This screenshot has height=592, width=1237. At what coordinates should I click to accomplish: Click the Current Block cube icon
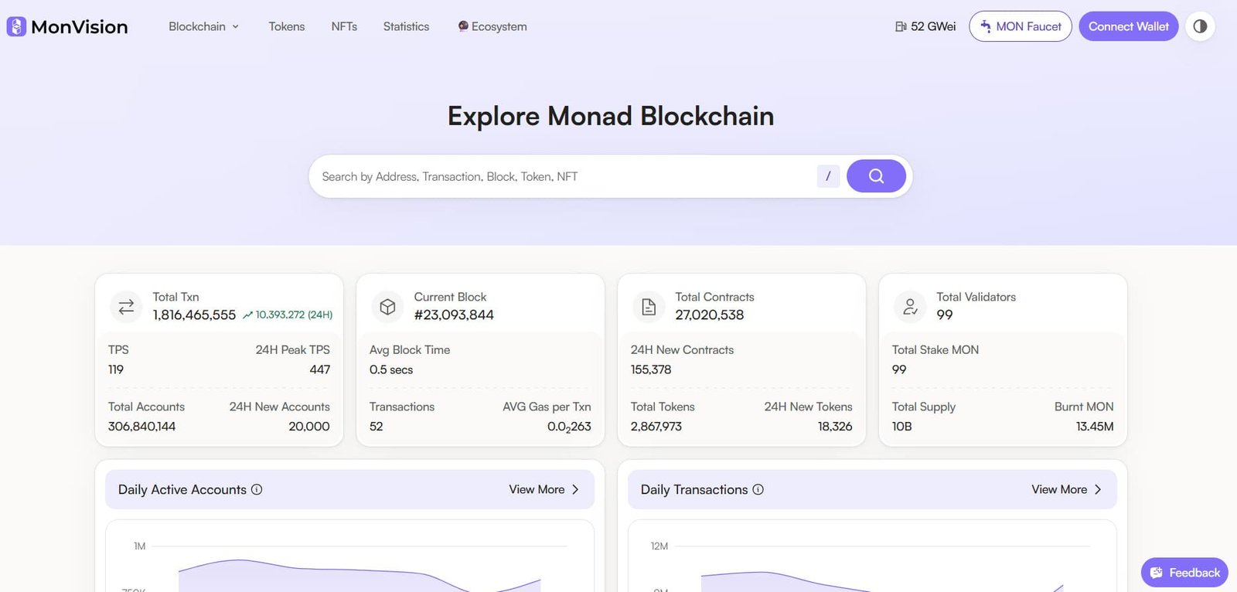click(387, 307)
